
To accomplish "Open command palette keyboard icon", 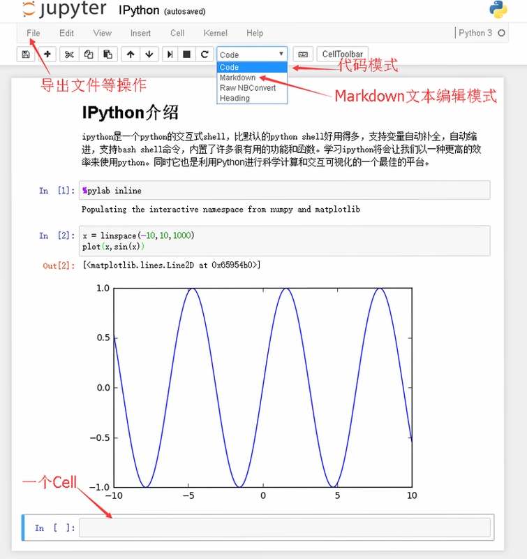I will pyautogui.click(x=303, y=55).
